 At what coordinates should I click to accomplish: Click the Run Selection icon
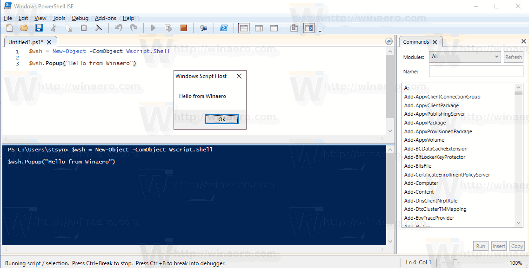pyautogui.click(x=168, y=28)
